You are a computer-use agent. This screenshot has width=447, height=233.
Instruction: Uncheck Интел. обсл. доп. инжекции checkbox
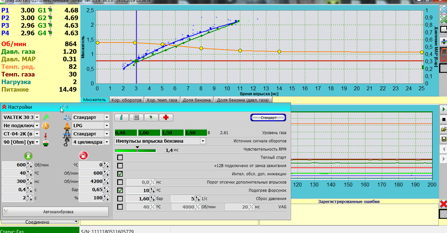coord(120,174)
